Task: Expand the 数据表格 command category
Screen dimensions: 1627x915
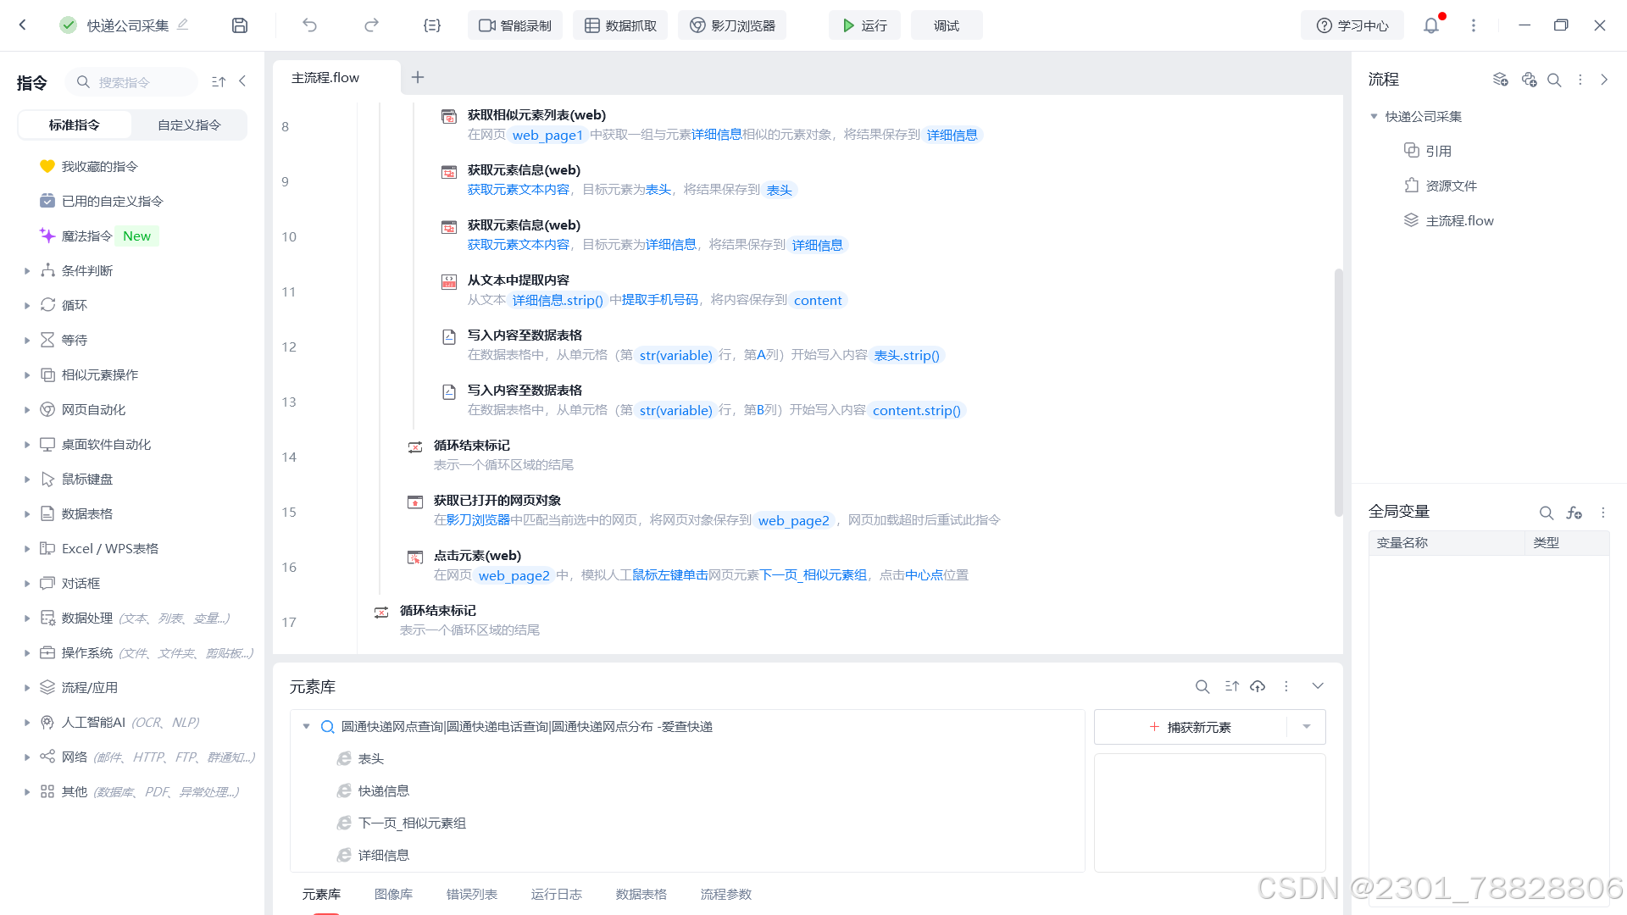Action: (x=27, y=514)
